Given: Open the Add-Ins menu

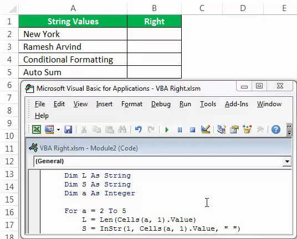Looking at the screenshot, I should click(237, 104).
